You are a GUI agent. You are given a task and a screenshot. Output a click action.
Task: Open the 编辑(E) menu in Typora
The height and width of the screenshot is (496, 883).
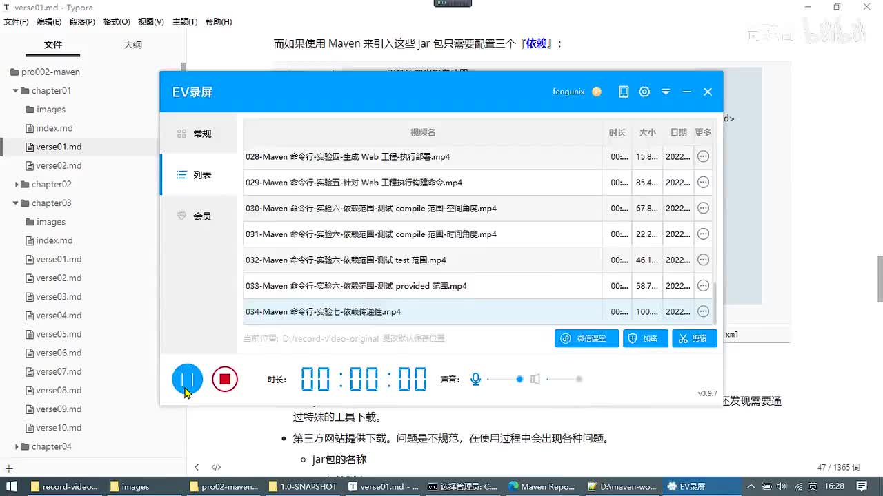49,21
